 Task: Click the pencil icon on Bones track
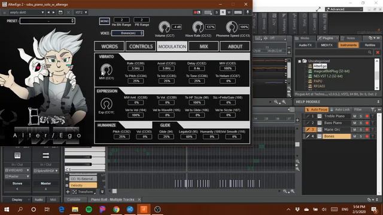(x=308, y=136)
